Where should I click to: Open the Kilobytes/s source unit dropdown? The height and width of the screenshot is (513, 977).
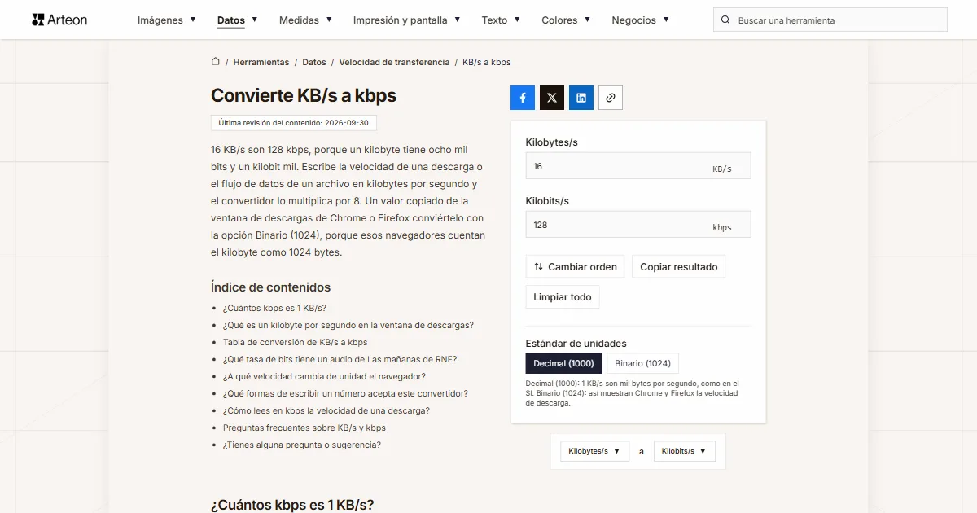tap(594, 451)
